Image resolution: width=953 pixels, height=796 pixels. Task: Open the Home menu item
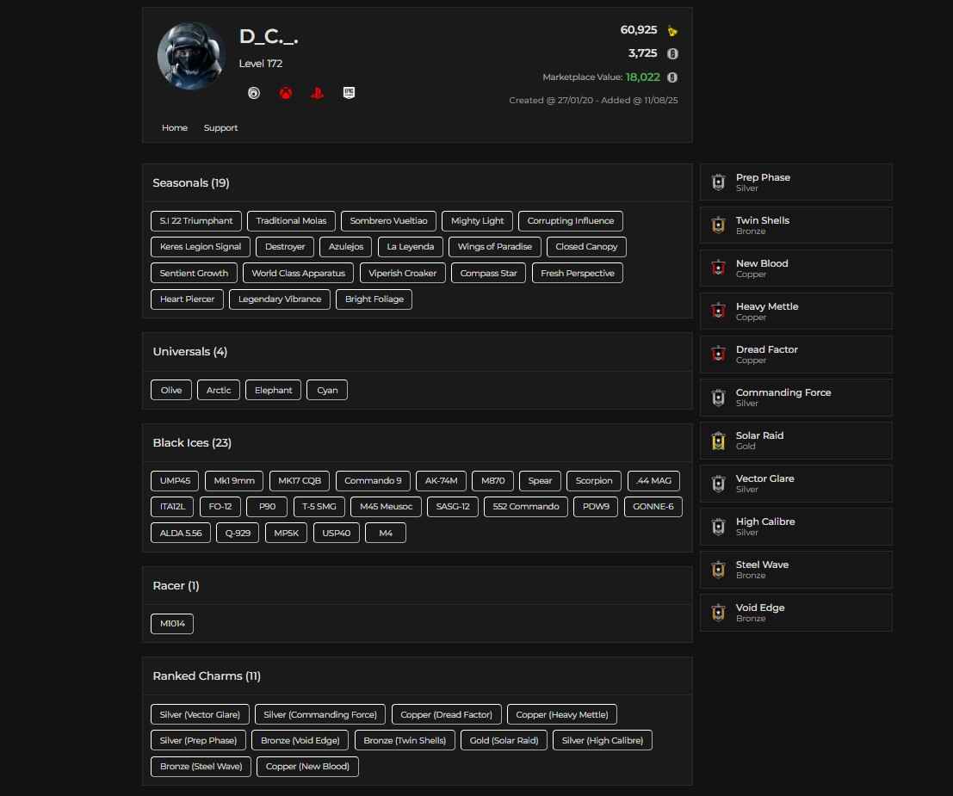pyautogui.click(x=175, y=128)
